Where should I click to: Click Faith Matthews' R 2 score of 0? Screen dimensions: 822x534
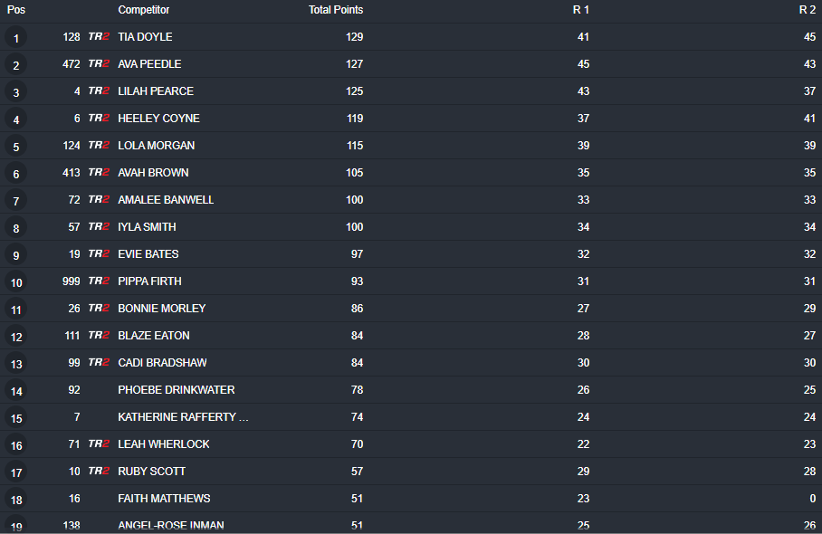pyautogui.click(x=812, y=499)
